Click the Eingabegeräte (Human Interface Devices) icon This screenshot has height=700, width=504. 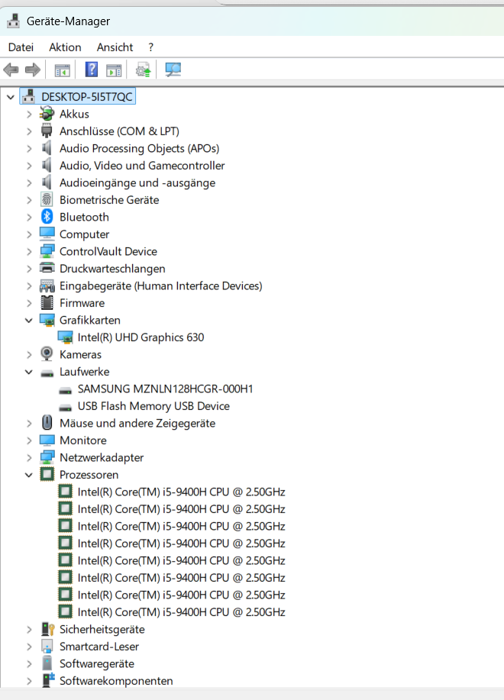point(47,285)
